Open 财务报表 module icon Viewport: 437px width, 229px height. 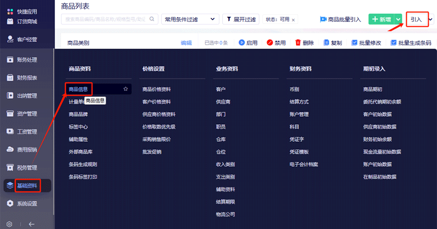click(10, 77)
